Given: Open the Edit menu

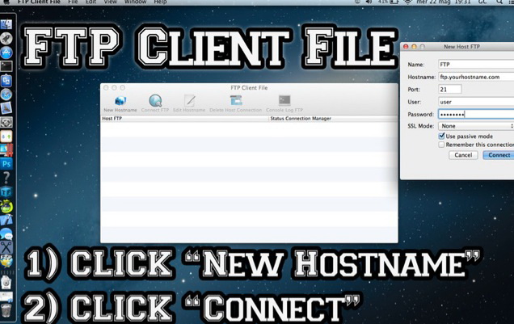Looking at the screenshot, I should 91,2.
